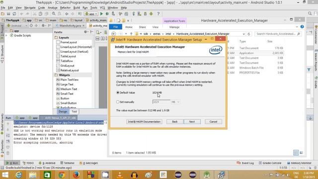This screenshot has width=318, height=179.
Task: Open the app run configuration dropdown
Action: (x=91, y=14)
